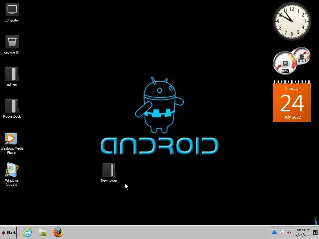
Task: Click the orange calendar gadget
Action: [292, 102]
